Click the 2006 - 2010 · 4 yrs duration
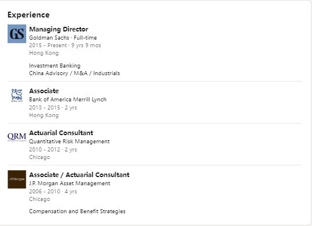The width and height of the screenshot is (312, 226). tap(53, 192)
